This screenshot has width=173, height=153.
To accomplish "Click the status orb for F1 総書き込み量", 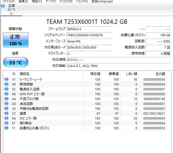I will click(6, 128).
